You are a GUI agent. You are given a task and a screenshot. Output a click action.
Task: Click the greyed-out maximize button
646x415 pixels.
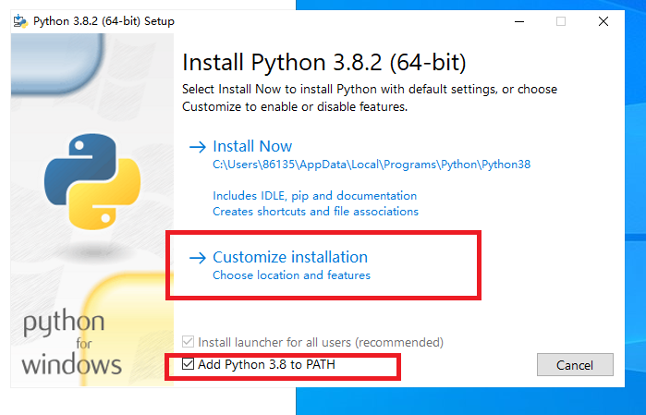pos(560,21)
